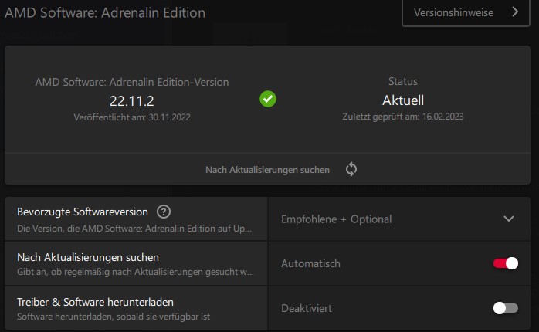Click the arrow chevron beside Versionshinweise
This screenshot has width=539, height=332.
[515, 13]
